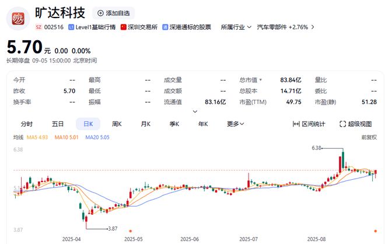The width and height of the screenshot is (385, 244).
Task: Click MA20 5.05 indicator label
Action: (x=97, y=137)
